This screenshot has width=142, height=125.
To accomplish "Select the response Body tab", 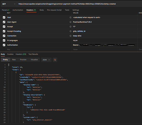I will click(x=3, y=54).
